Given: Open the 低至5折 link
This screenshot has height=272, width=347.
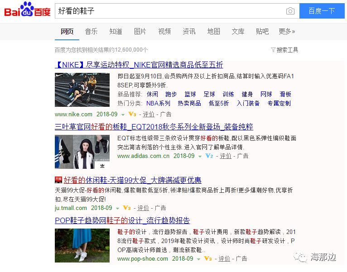Looking at the screenshot, I should click(219, 103).
